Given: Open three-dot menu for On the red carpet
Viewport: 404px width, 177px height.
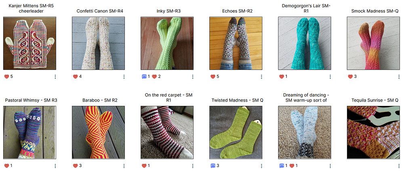Looking at the screenshot, I should click(193, 166).
